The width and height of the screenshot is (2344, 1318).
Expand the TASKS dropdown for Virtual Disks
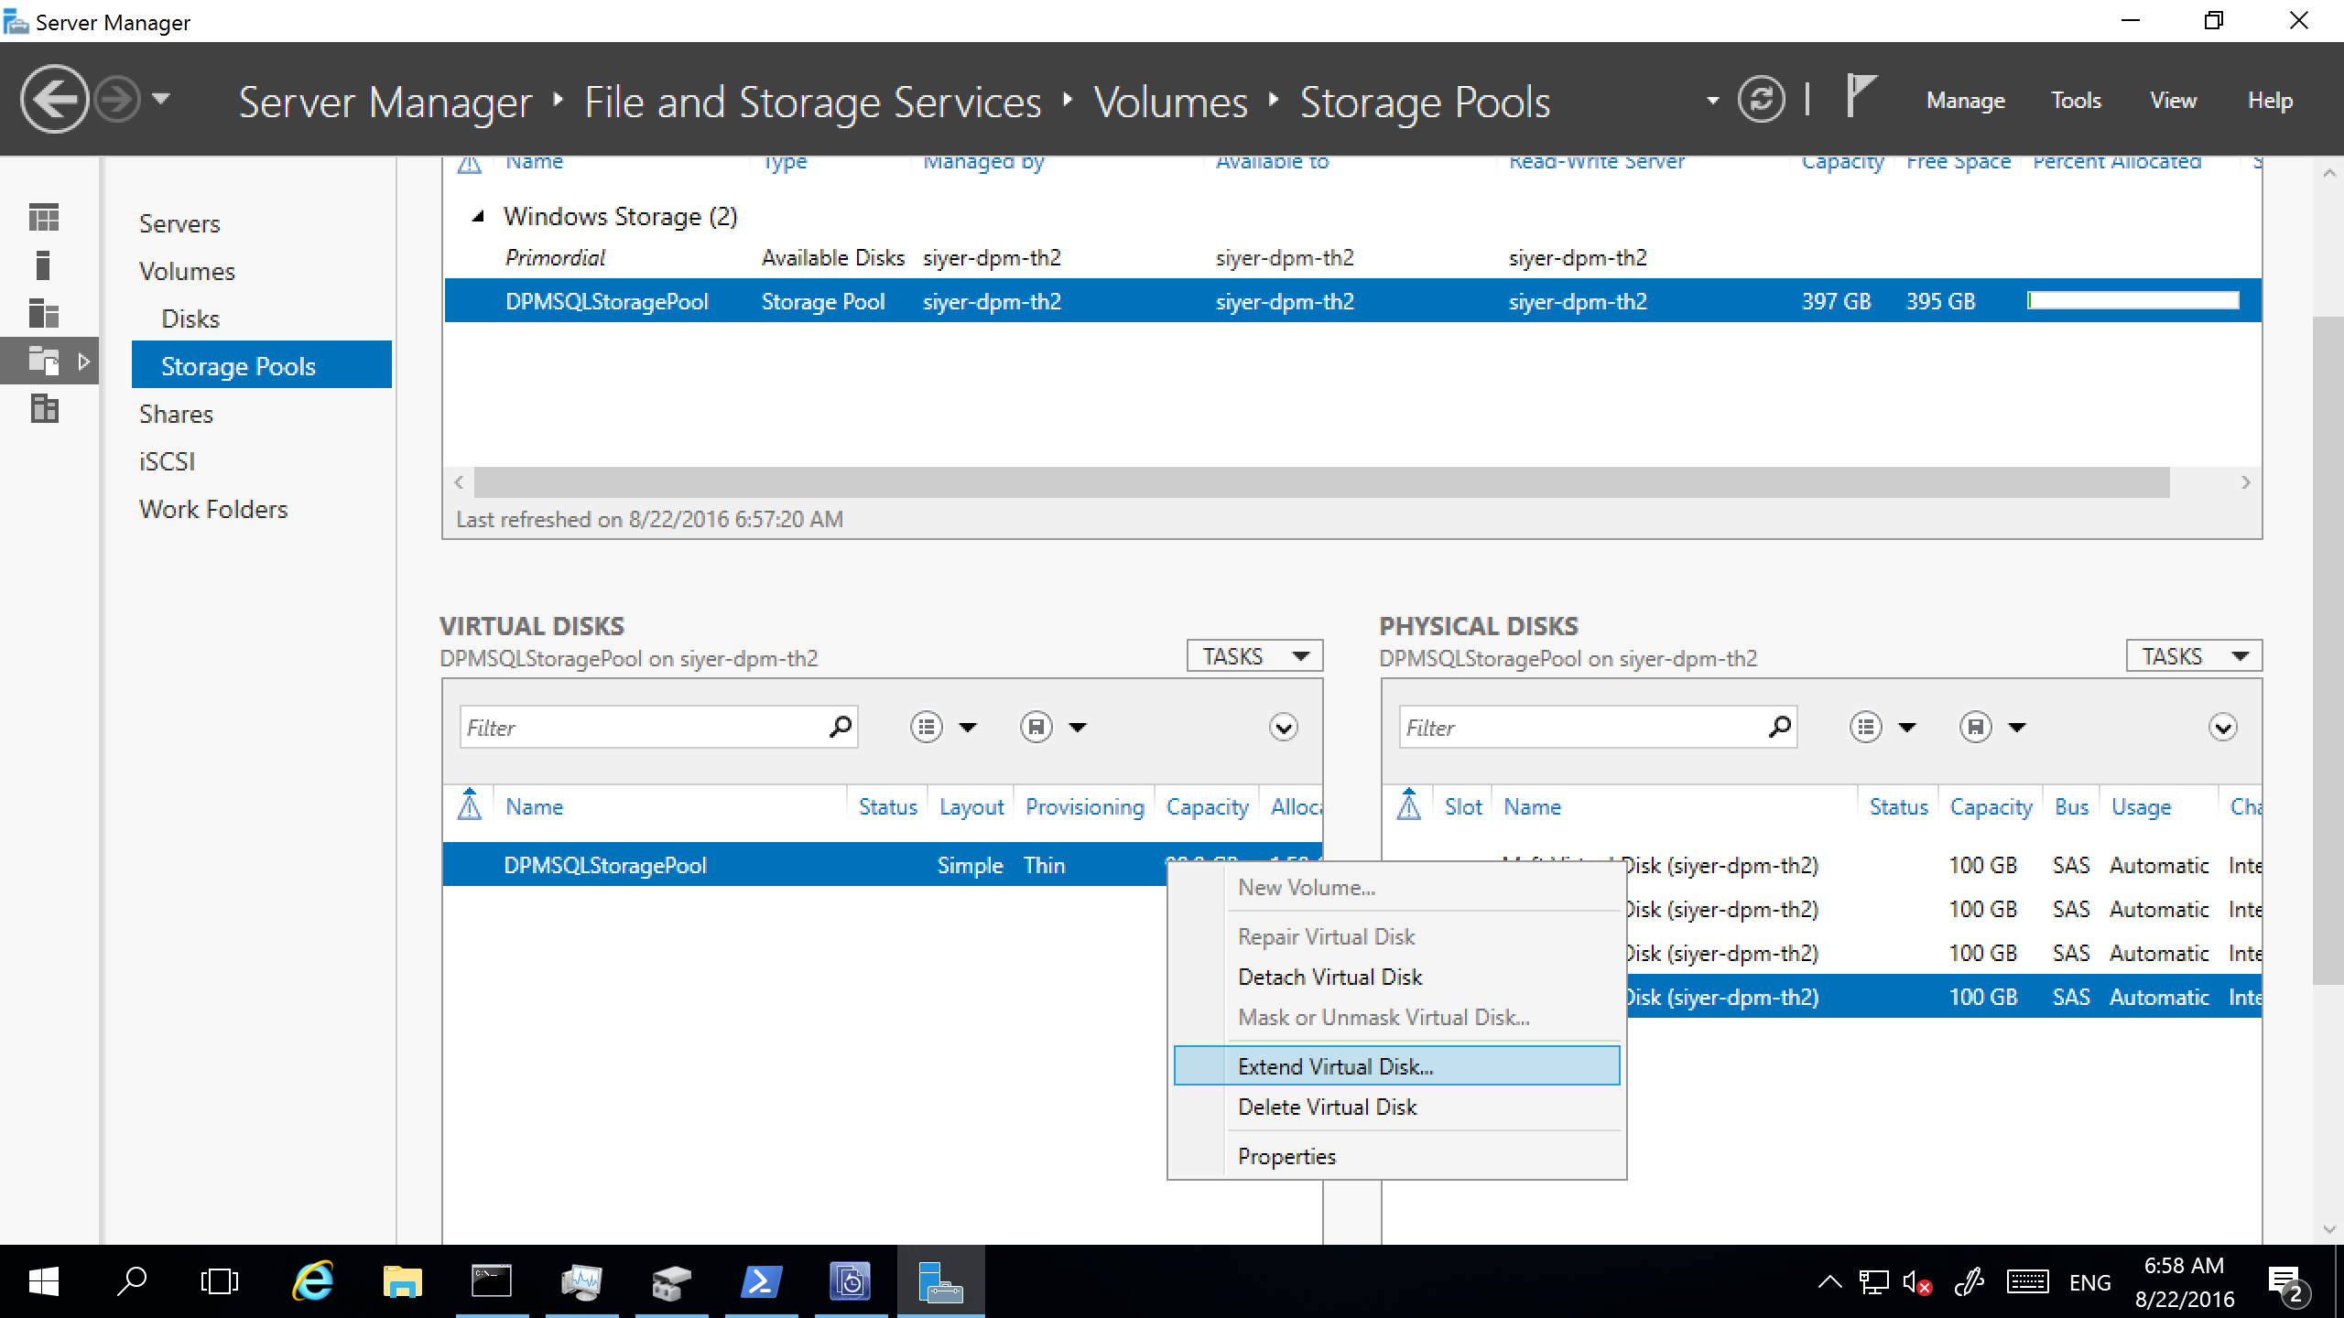[1254, 654]
